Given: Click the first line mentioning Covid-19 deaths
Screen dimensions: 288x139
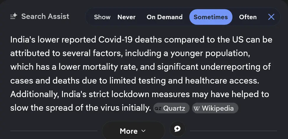Looking at the screenshot, I should 141,40.
